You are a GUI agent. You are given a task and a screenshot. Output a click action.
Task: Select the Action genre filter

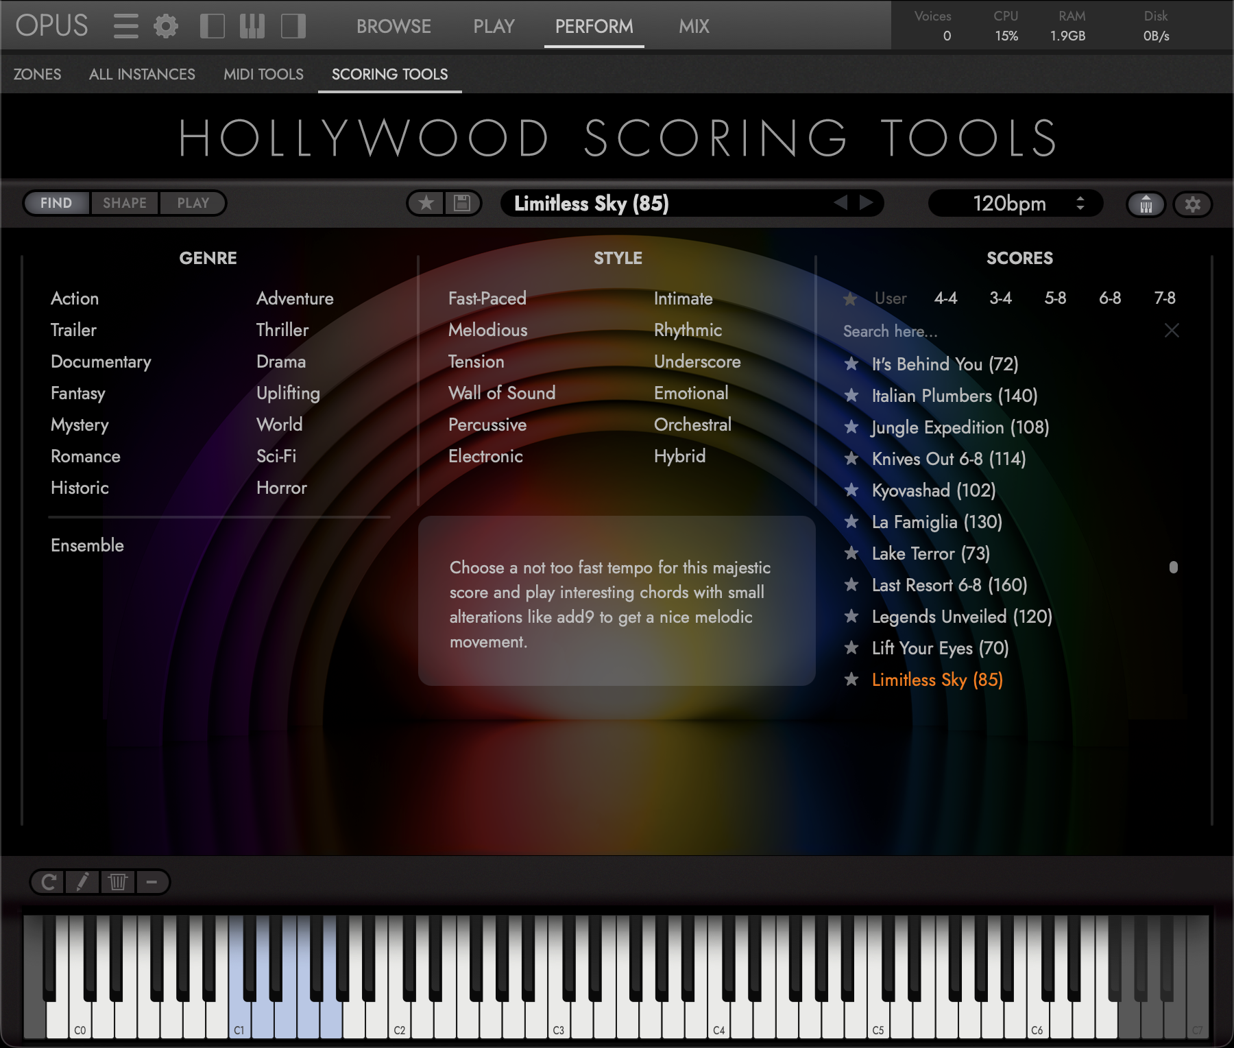75,298
